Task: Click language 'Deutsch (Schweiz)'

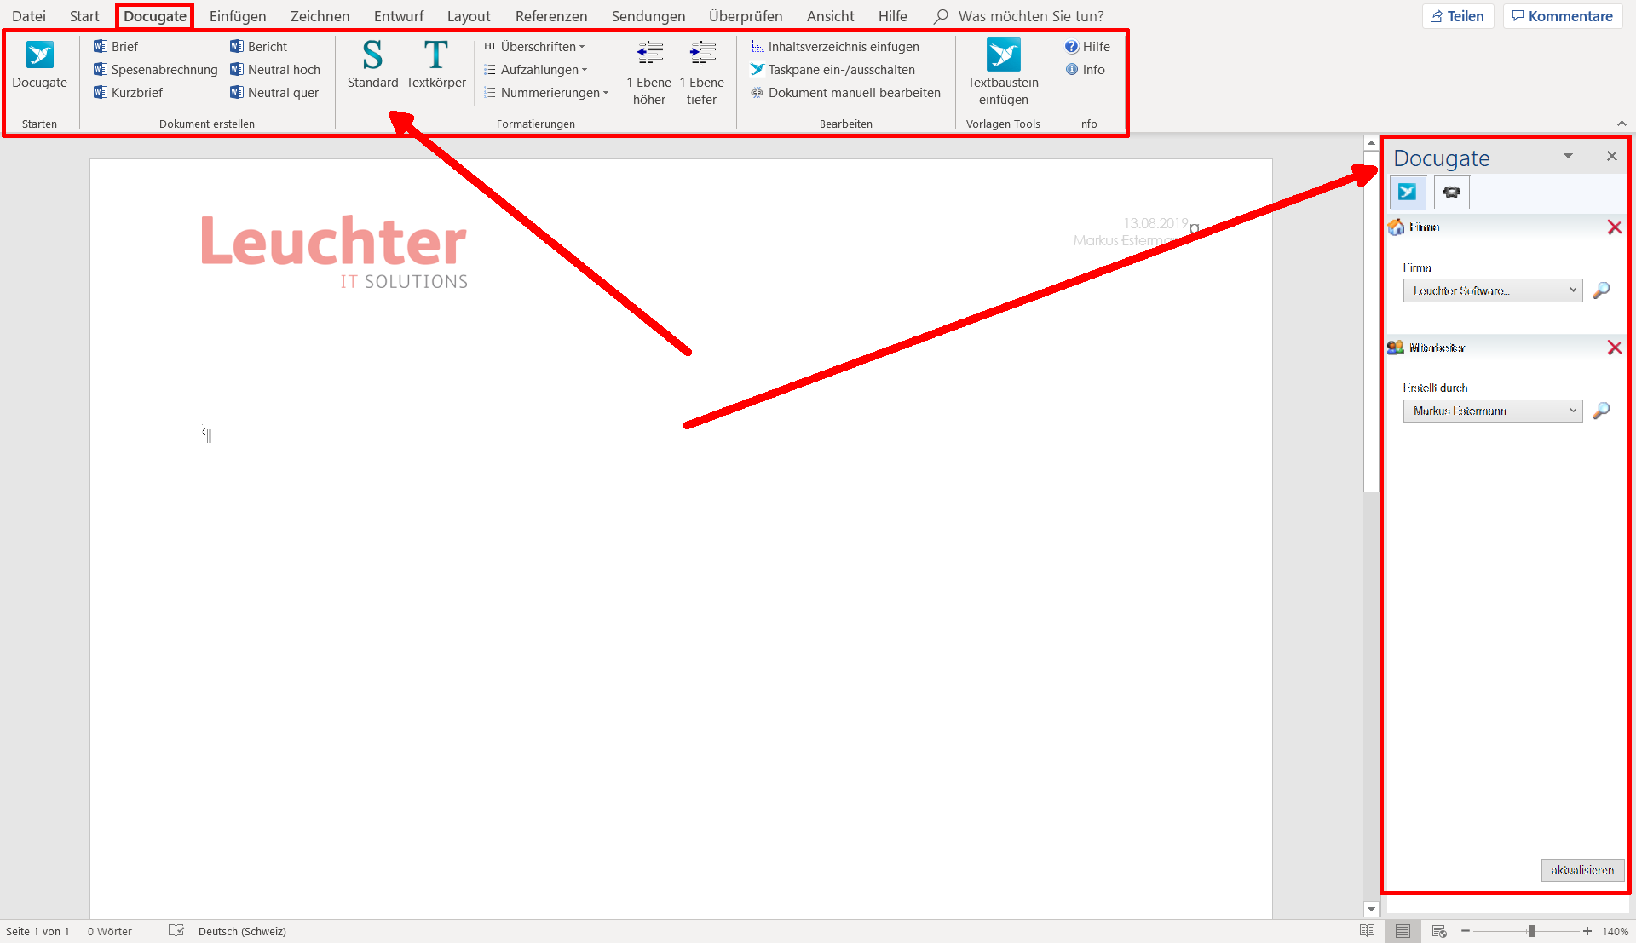Action: click(242, 931)
